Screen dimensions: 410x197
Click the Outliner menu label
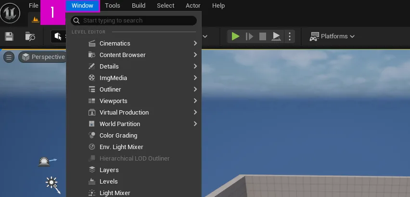tap(110, 89)
